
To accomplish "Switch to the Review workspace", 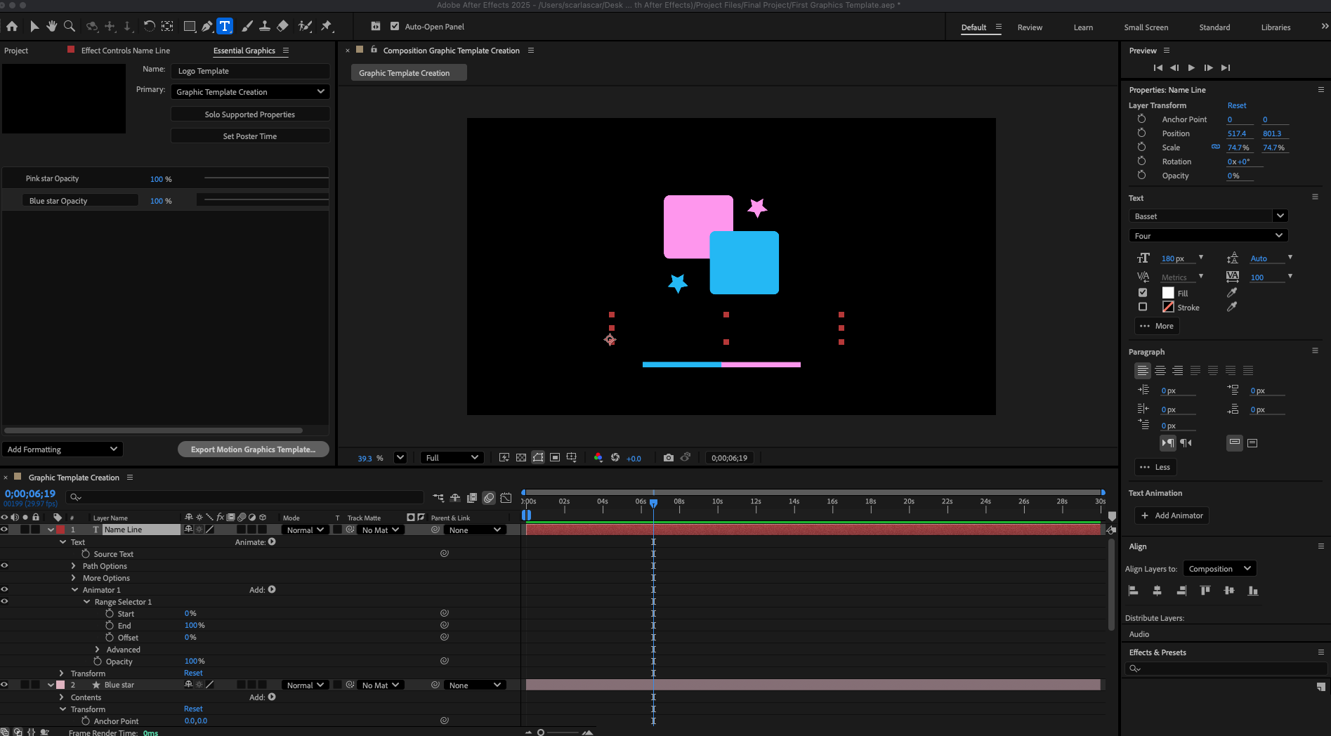I will pos(1030,27).
